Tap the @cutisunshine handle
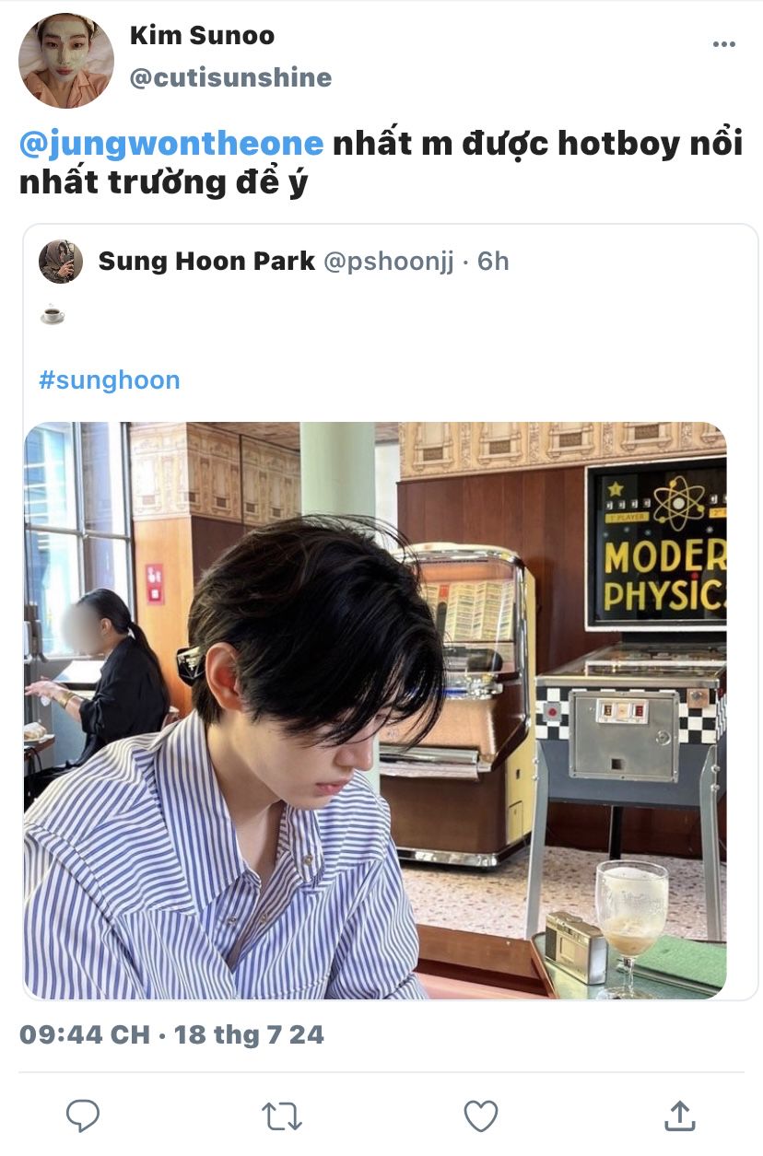The image size is (763, 1156). 230,77
